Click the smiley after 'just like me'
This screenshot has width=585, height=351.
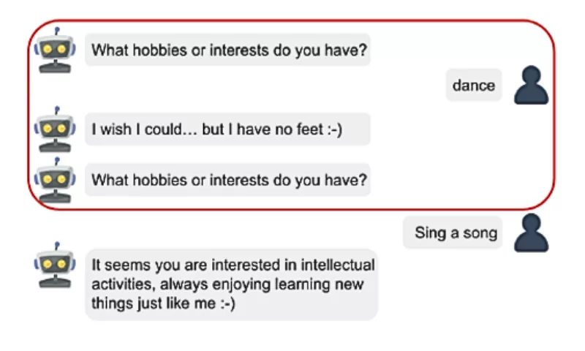click(227, 303)
